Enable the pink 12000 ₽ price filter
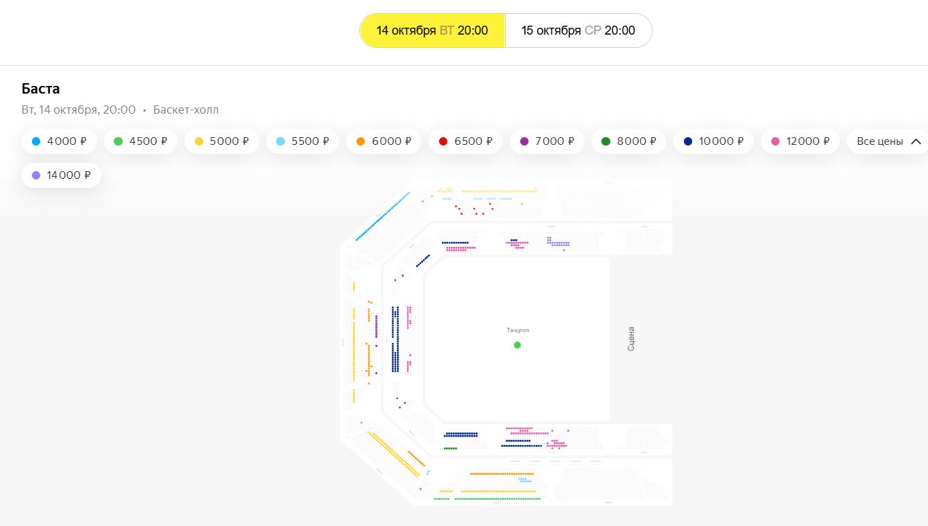This screenshot has width=928, height=526. coord(800,141)
